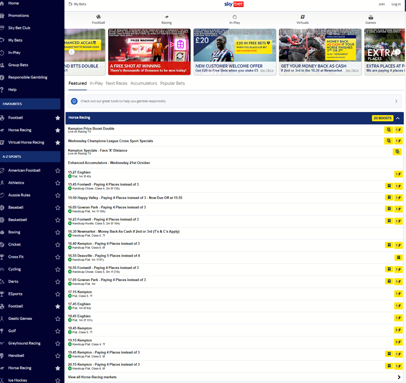The image size is (406, 383).
Task: Click the Help question mark icon
Action: point(2,90)
